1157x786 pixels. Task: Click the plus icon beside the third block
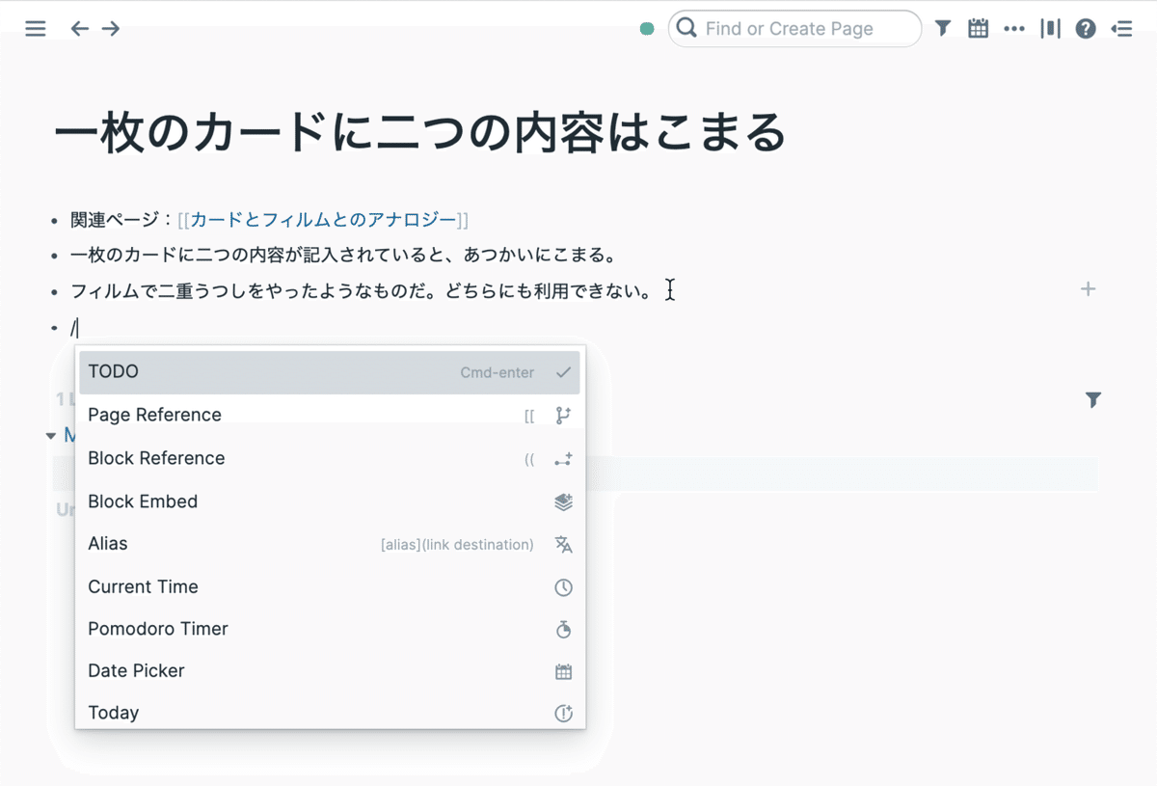(1088, 289)
